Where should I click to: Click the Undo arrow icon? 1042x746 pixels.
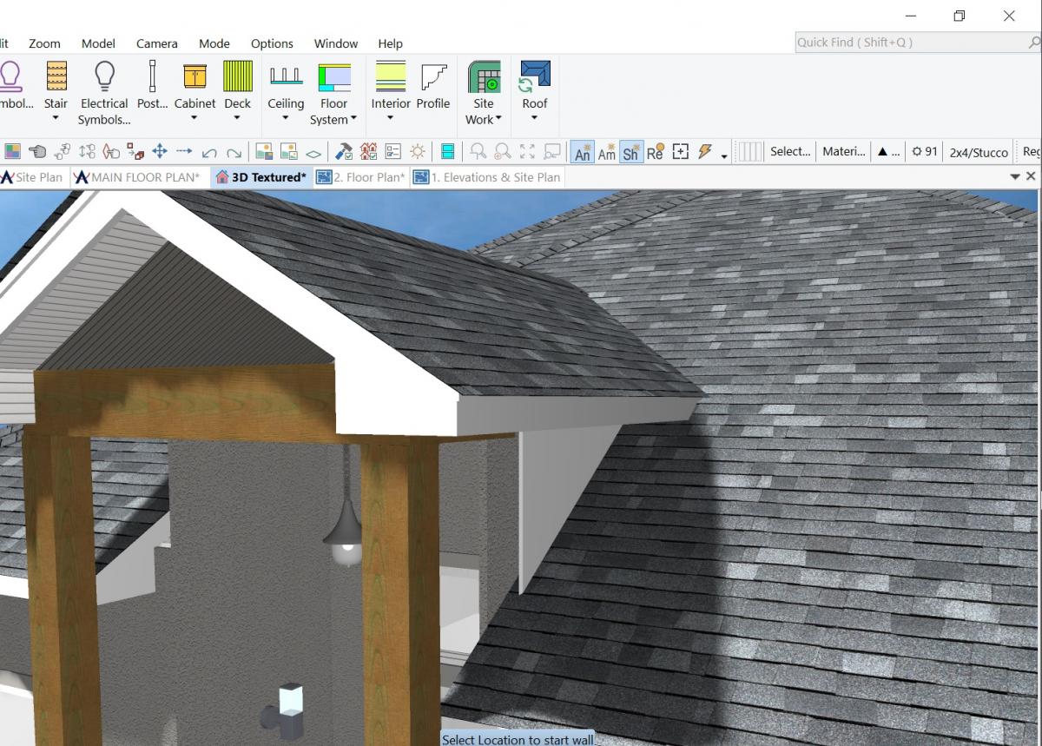pos(209,150)
